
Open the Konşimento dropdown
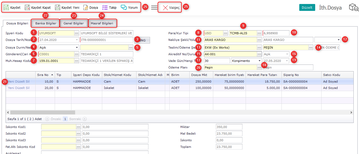tap(259, 61)
